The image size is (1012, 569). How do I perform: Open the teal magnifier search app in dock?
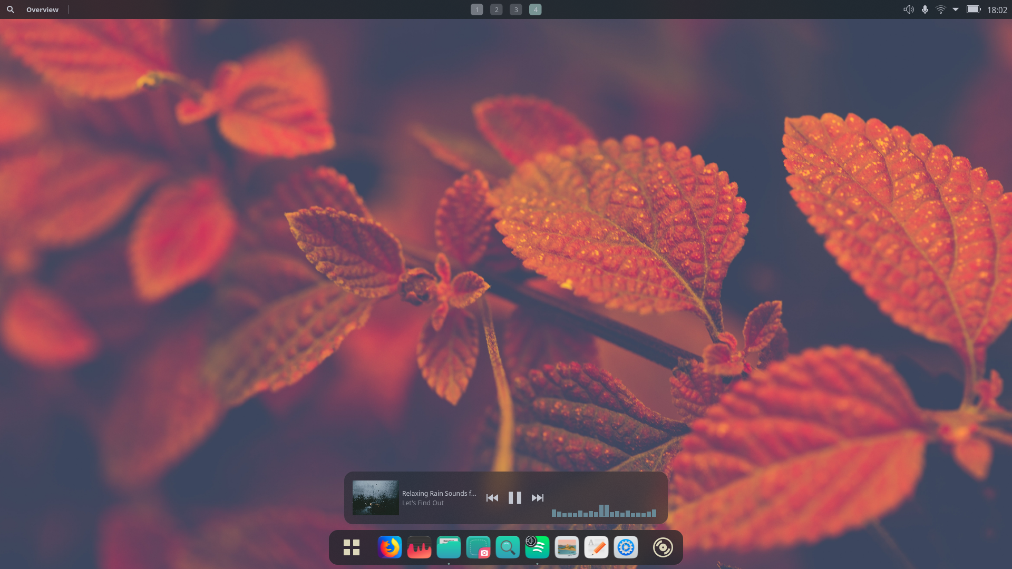508,547
